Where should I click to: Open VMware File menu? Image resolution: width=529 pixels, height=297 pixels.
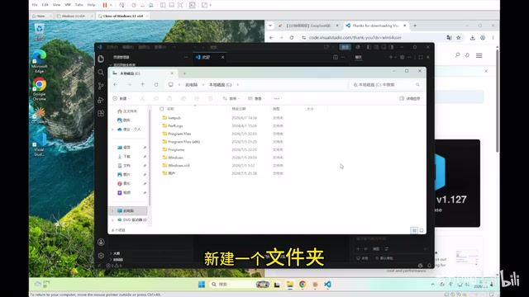(x=35, y=5)
